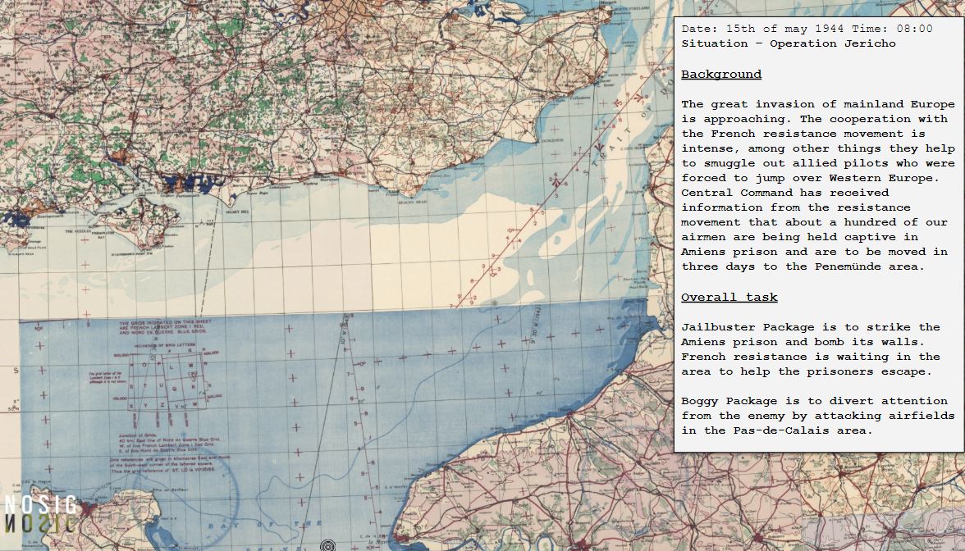Click the Boggy Package paragraph
The width and height of the screenshot is (965, 551).
point(817,416)
